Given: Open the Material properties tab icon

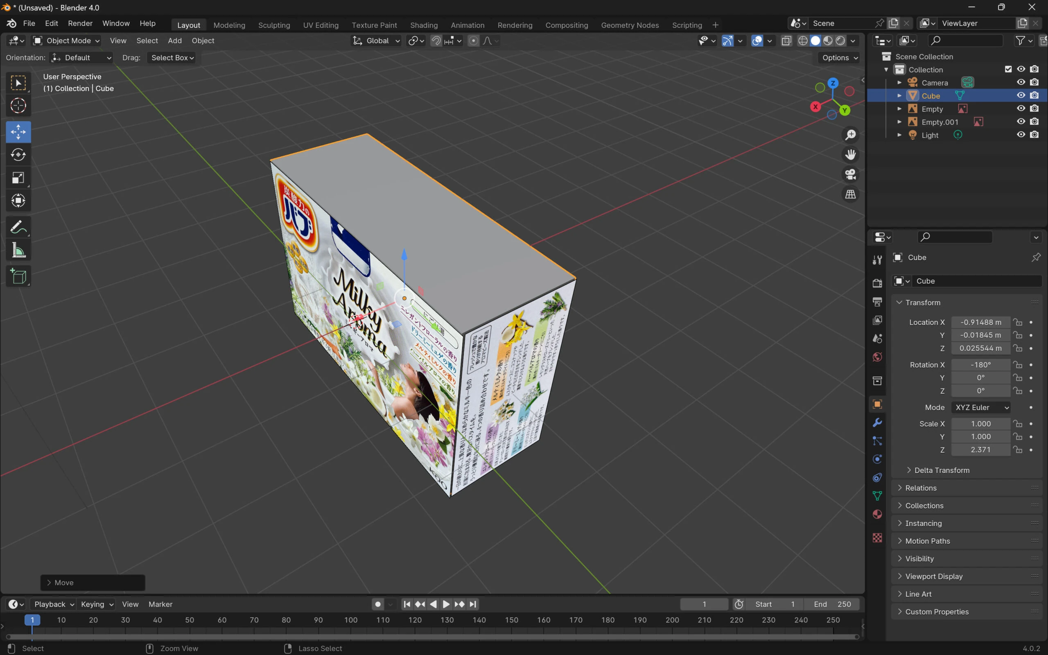Looking at the screenshot, I should (877, 514).
